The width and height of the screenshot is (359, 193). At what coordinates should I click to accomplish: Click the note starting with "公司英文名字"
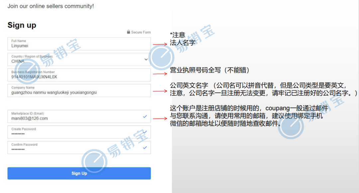[263, 89]
